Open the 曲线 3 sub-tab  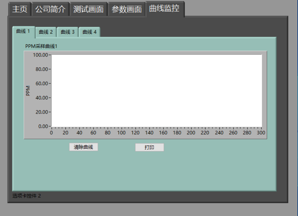click(x=67, y=32)
